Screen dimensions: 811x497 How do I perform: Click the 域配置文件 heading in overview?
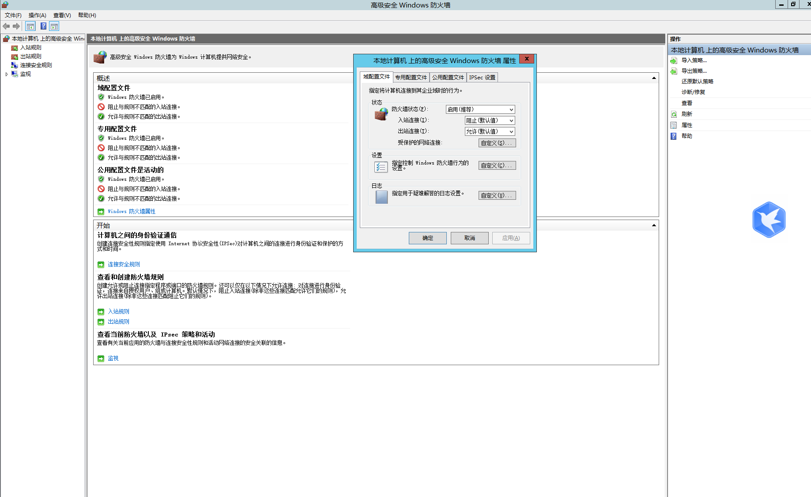tap(114, 88)
